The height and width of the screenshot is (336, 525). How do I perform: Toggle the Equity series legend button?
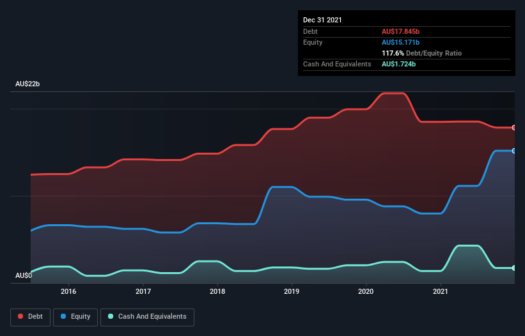(x=75, y=317)
